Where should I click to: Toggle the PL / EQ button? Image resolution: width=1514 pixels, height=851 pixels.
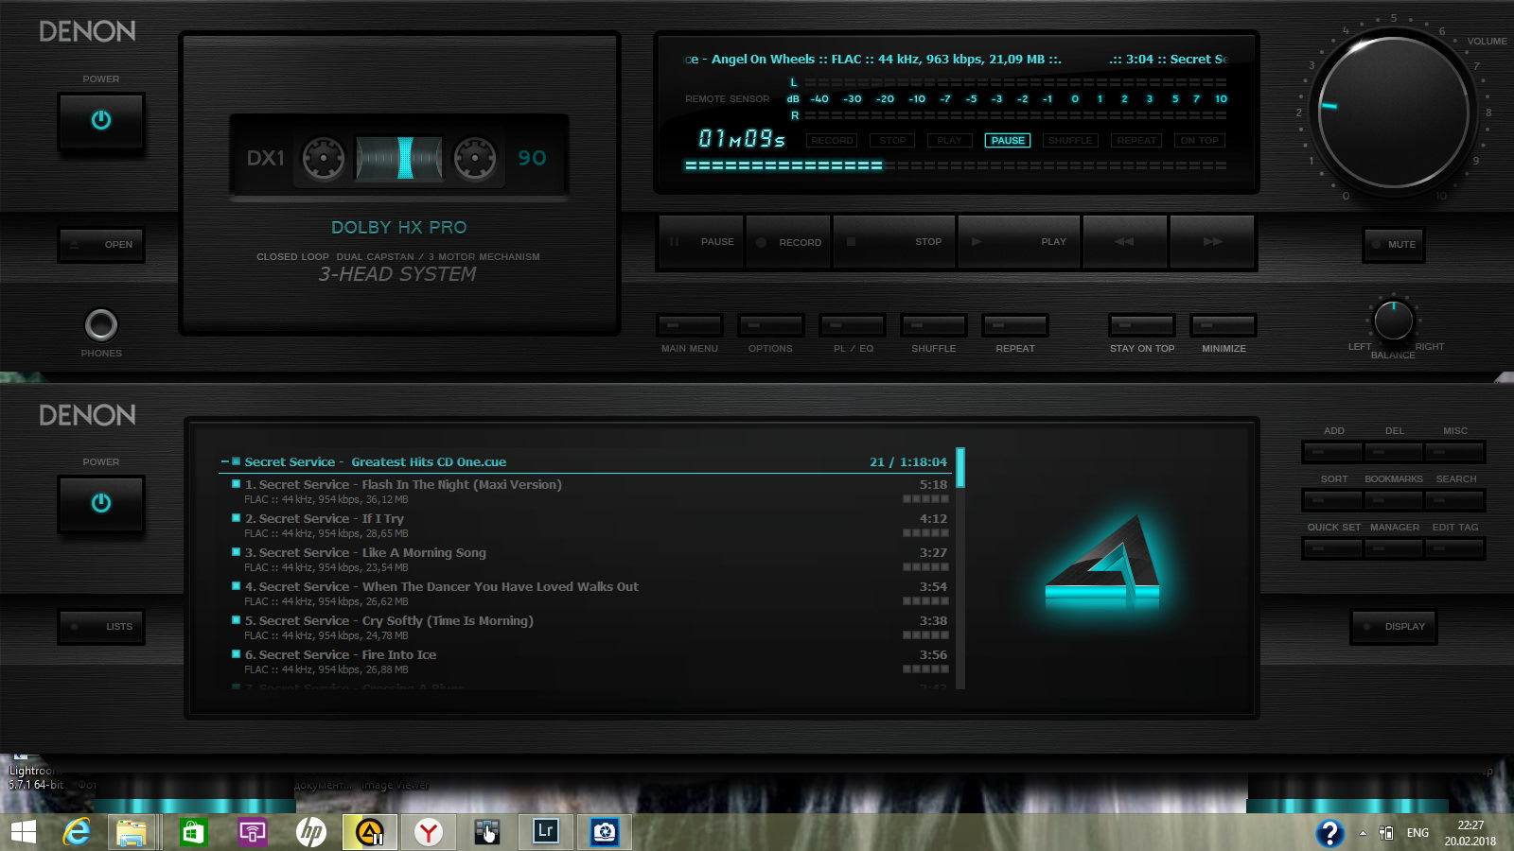point(853,325)
